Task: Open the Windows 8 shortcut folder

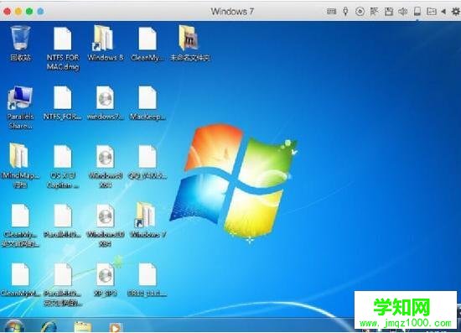Action: point(106,43)
